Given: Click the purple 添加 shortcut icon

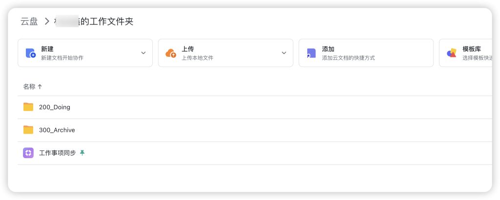Looking at the screenshot, I should (311, 53).
